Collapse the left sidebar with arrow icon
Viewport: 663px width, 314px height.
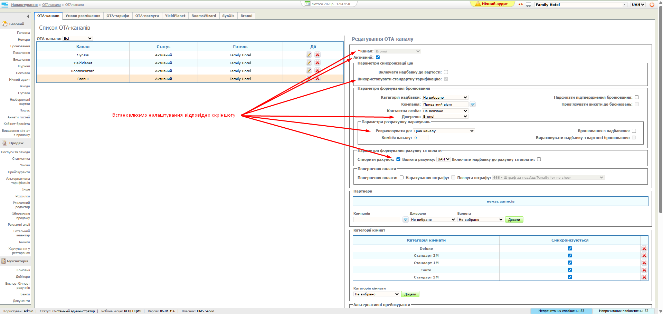[28, 16]
